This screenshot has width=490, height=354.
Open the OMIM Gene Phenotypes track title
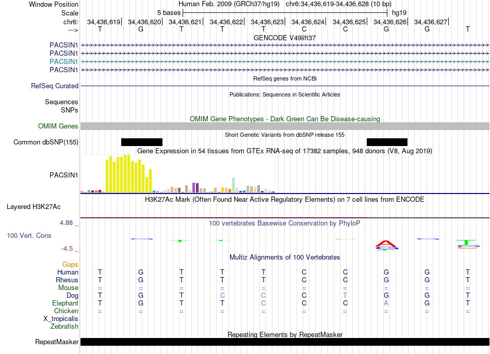pos(285,119)
